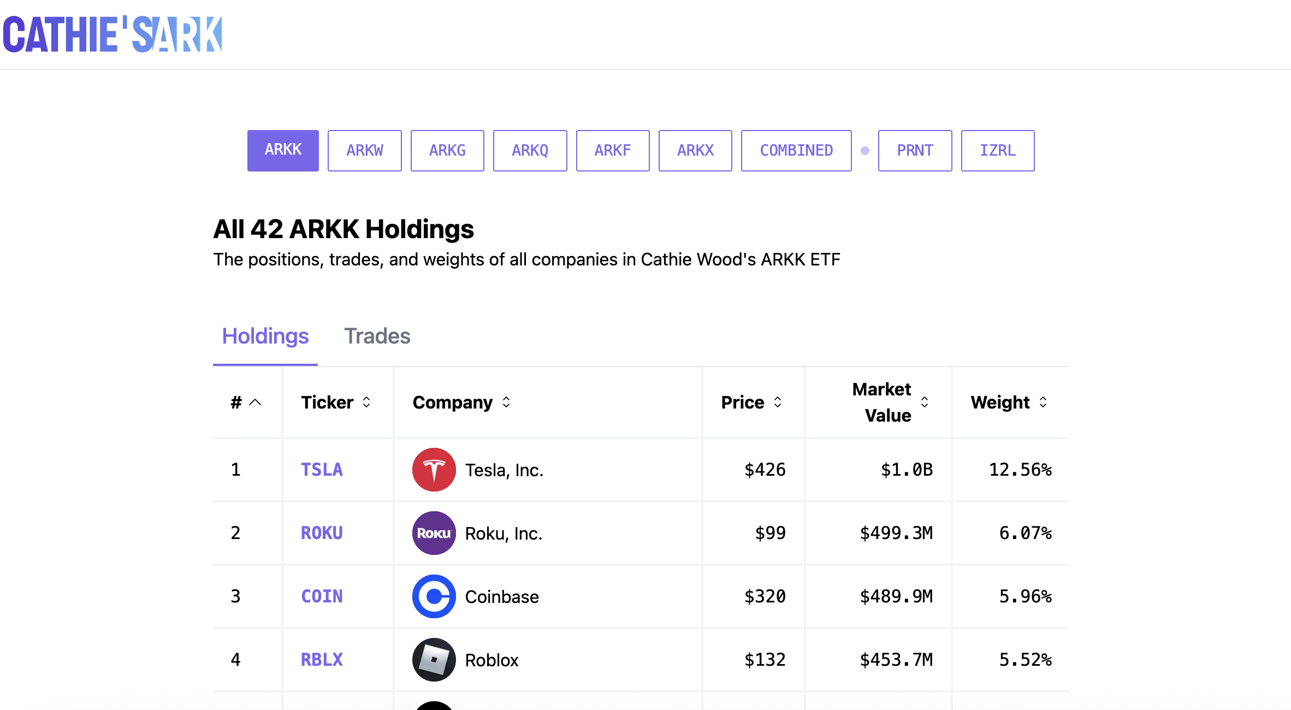Toggle the # rank ascending sort arrow
Viewport: 1291px width, 710px height.
[x=255, y=403]
